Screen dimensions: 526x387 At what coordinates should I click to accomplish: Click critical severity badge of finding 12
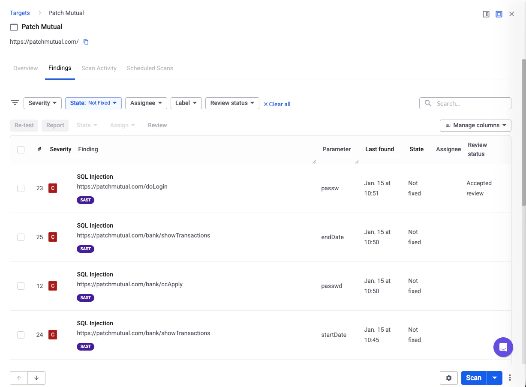coord(53,286)
